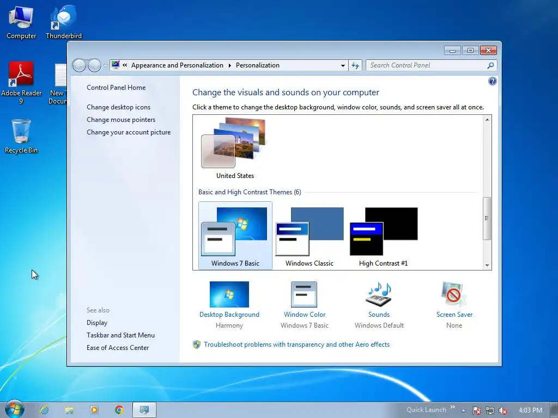This screenshot has width=558, height=418.
Task: Click Personalization breadcrumb segment
Action: [x=258, y=65]
